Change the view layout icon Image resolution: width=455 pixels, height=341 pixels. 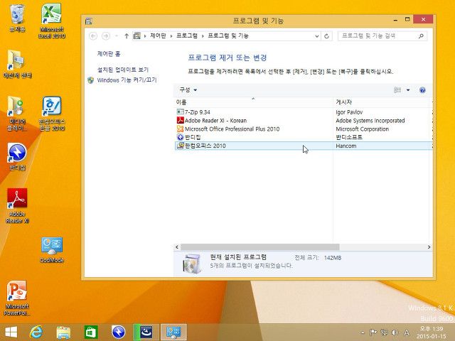click(x=397, y=90)
